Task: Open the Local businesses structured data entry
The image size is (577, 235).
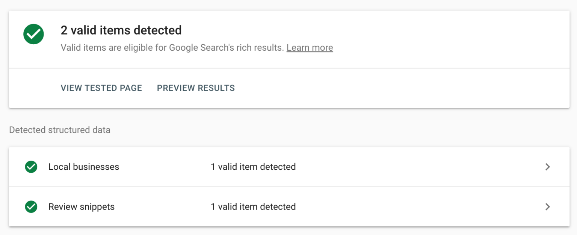Action: point(84,167)
